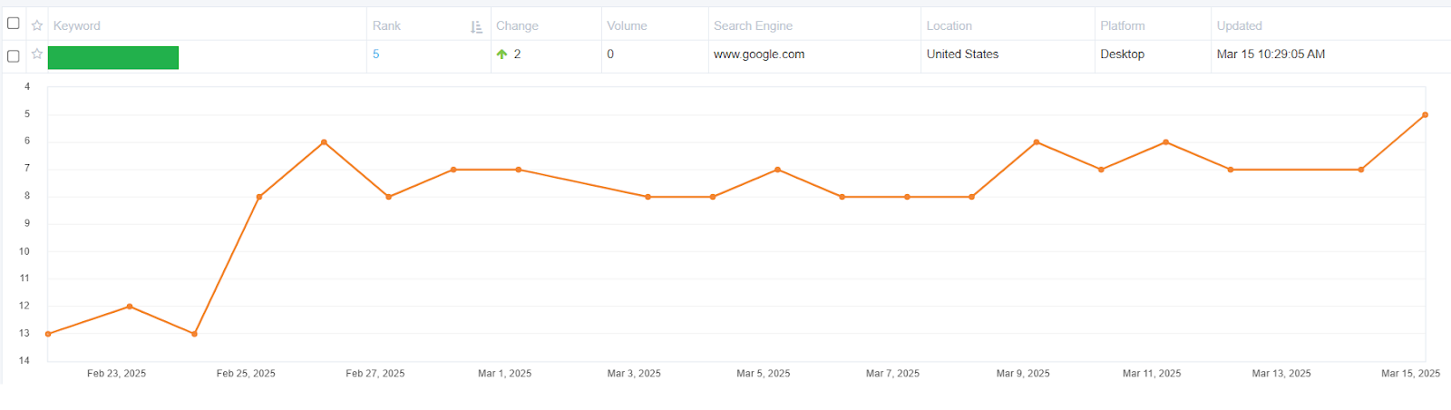Image resolution: width=1451 pixels, height=410 pixels.
Task: Favorite the keyword row with the star icon
Action: (x=37, y=54)
